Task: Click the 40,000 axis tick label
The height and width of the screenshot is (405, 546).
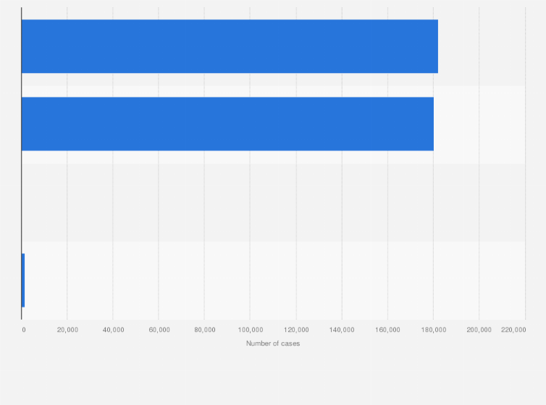Action: 113,330
